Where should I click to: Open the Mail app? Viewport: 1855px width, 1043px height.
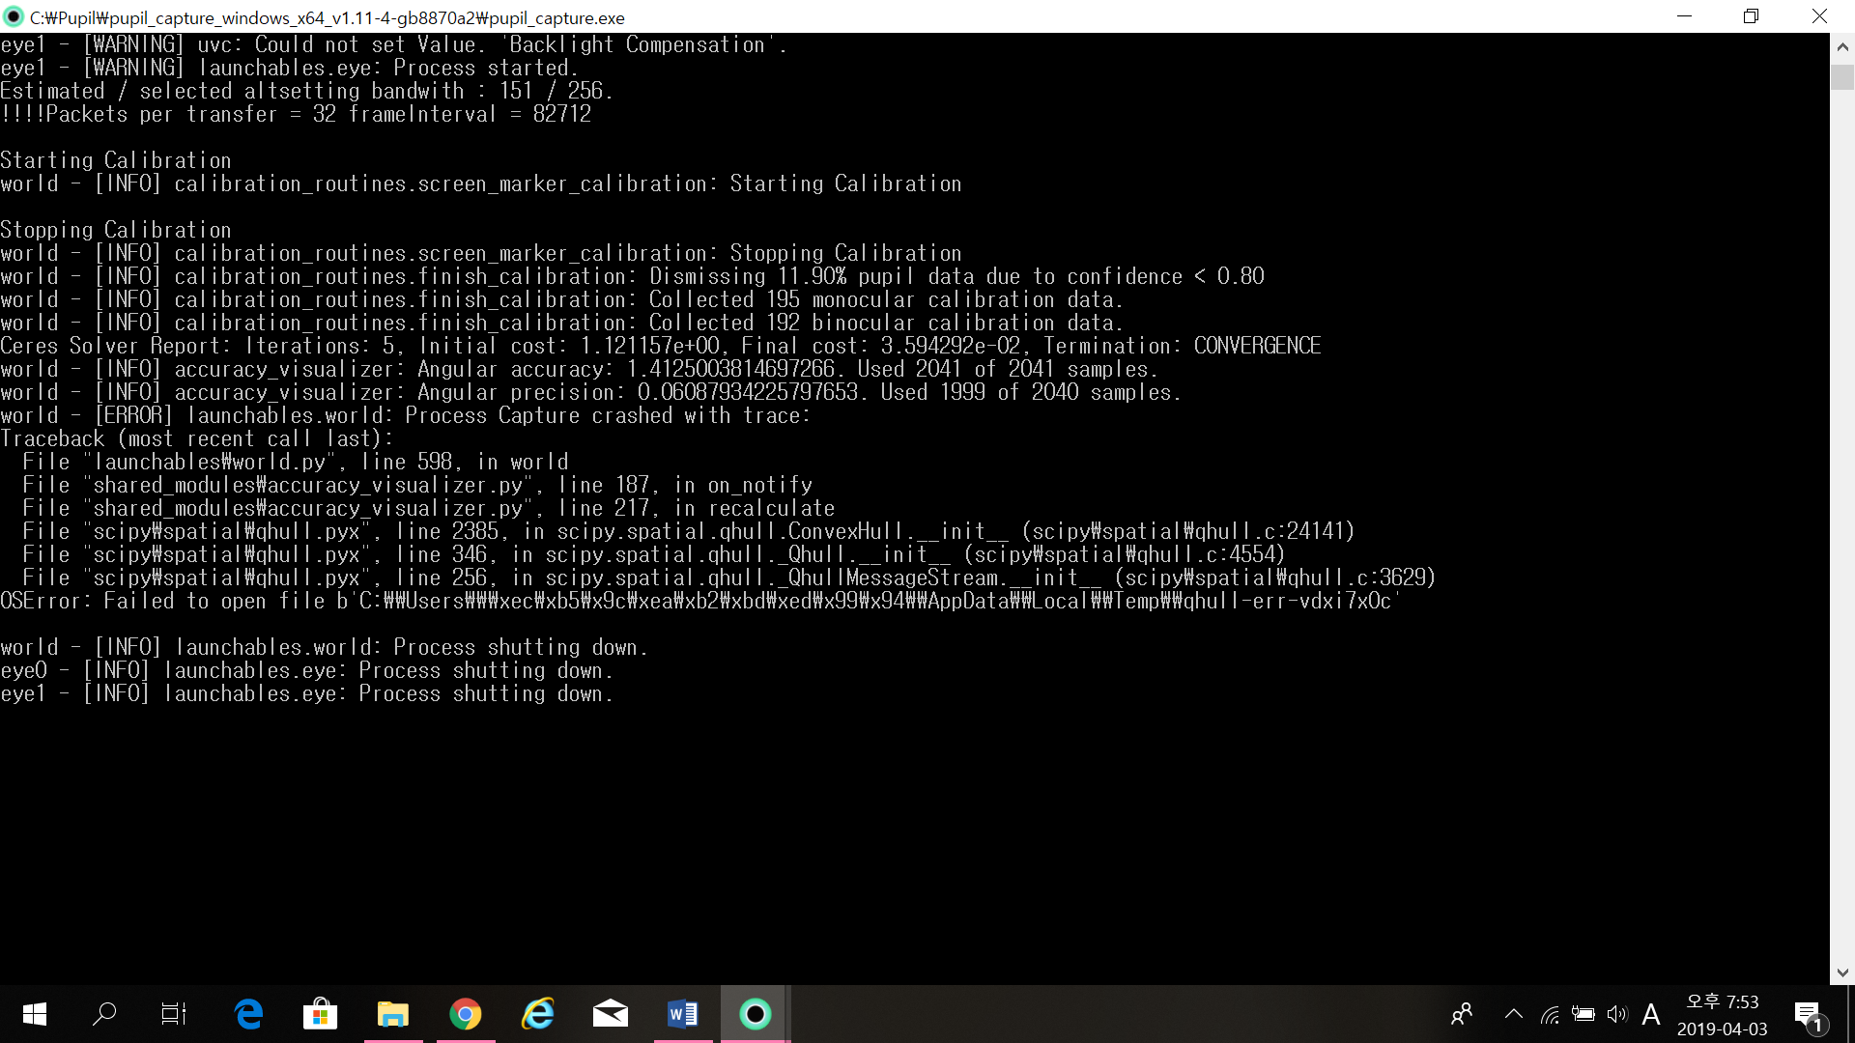[610, 1014]
